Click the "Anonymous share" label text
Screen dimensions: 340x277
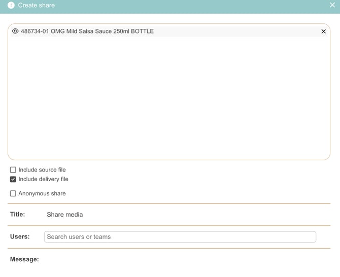tap(42, 193)
